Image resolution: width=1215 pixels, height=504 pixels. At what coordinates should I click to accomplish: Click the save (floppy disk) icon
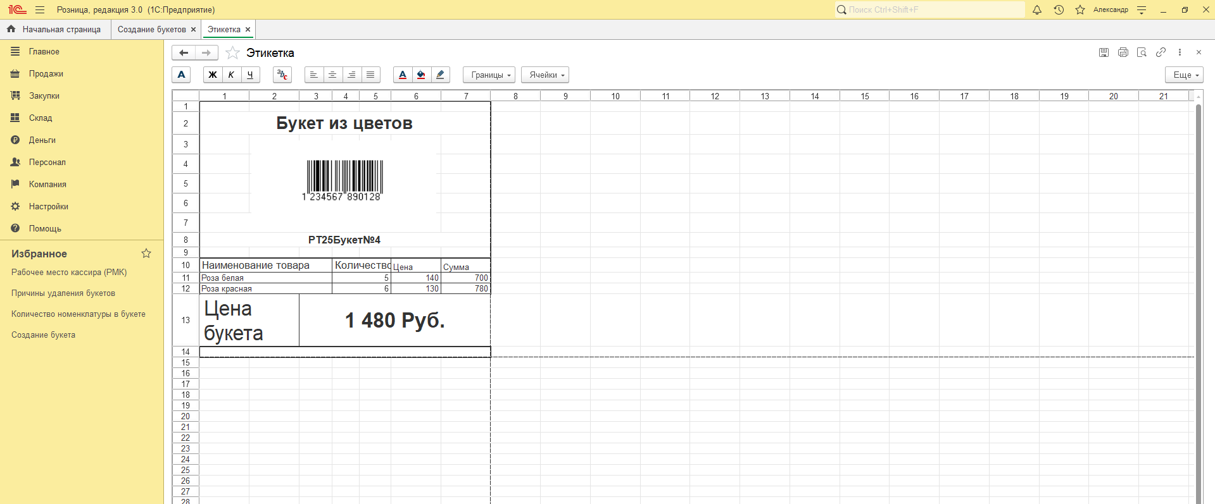1104,52
